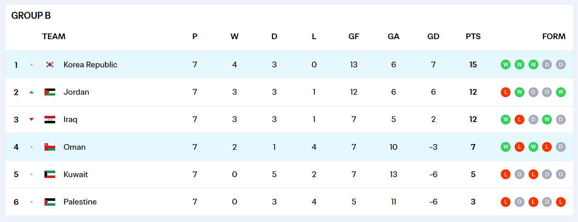Click the PTS column header
Viewport: 578px width, 222px height.
(x=473, y=36)
